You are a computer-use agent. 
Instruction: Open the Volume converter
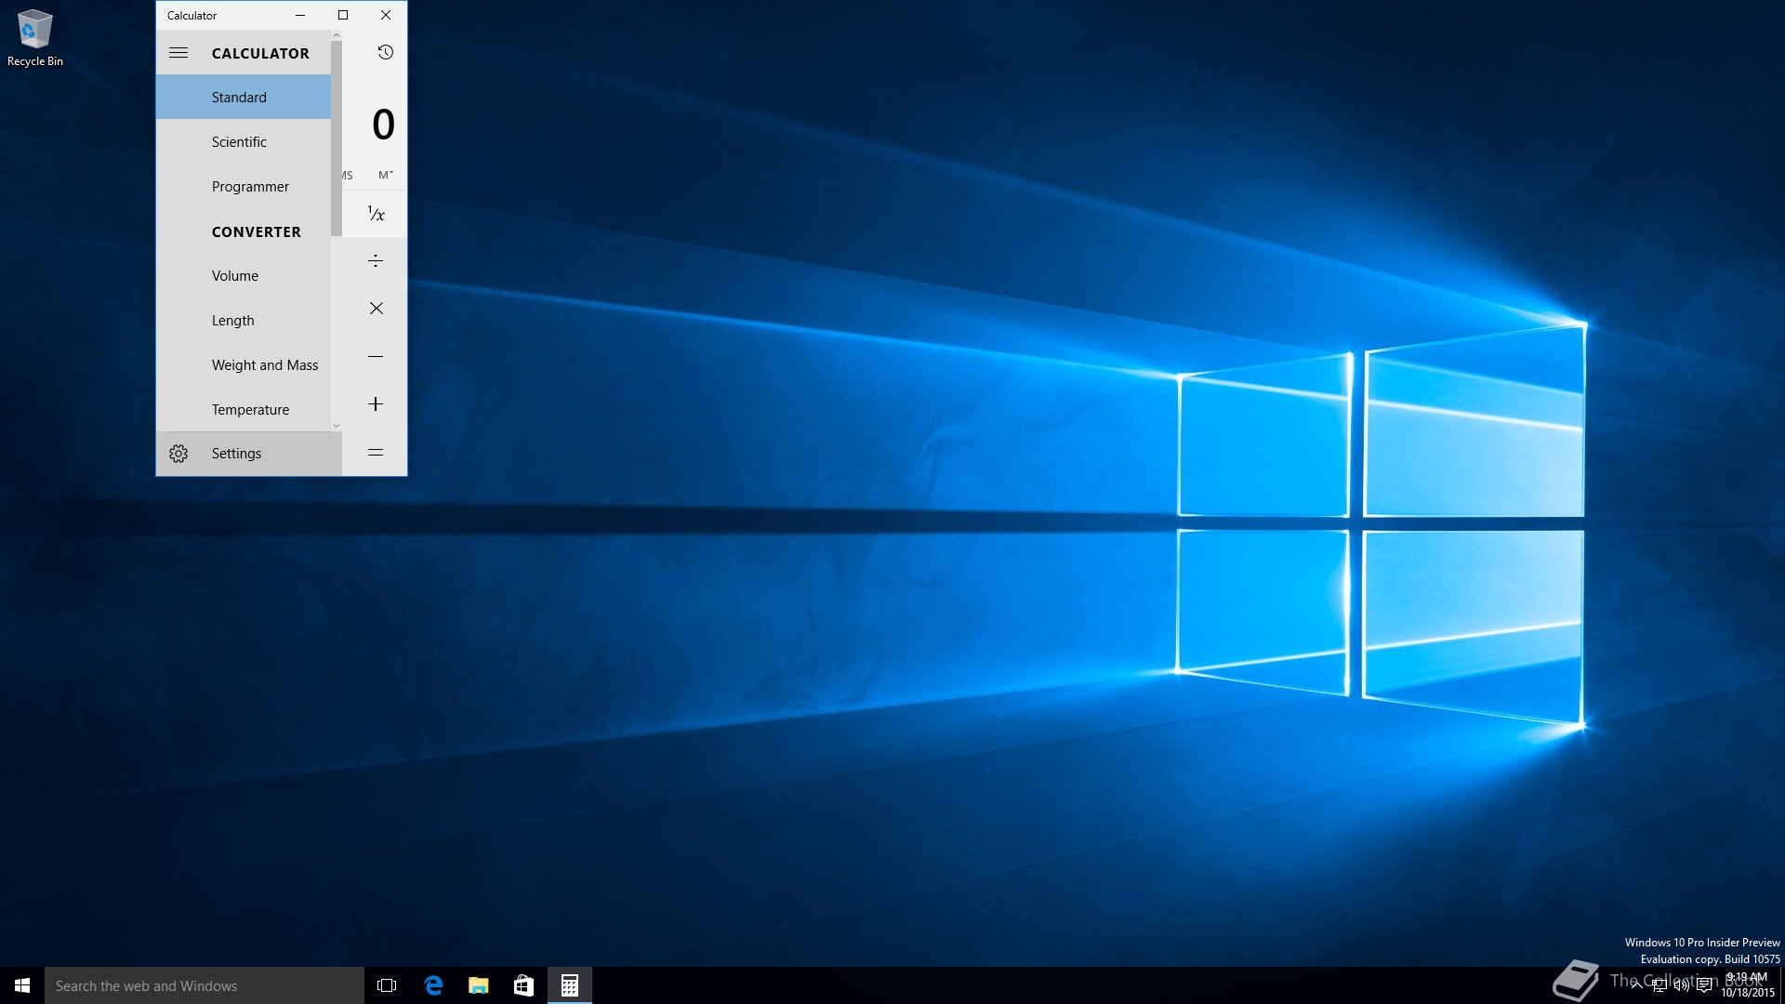point(235,276)
